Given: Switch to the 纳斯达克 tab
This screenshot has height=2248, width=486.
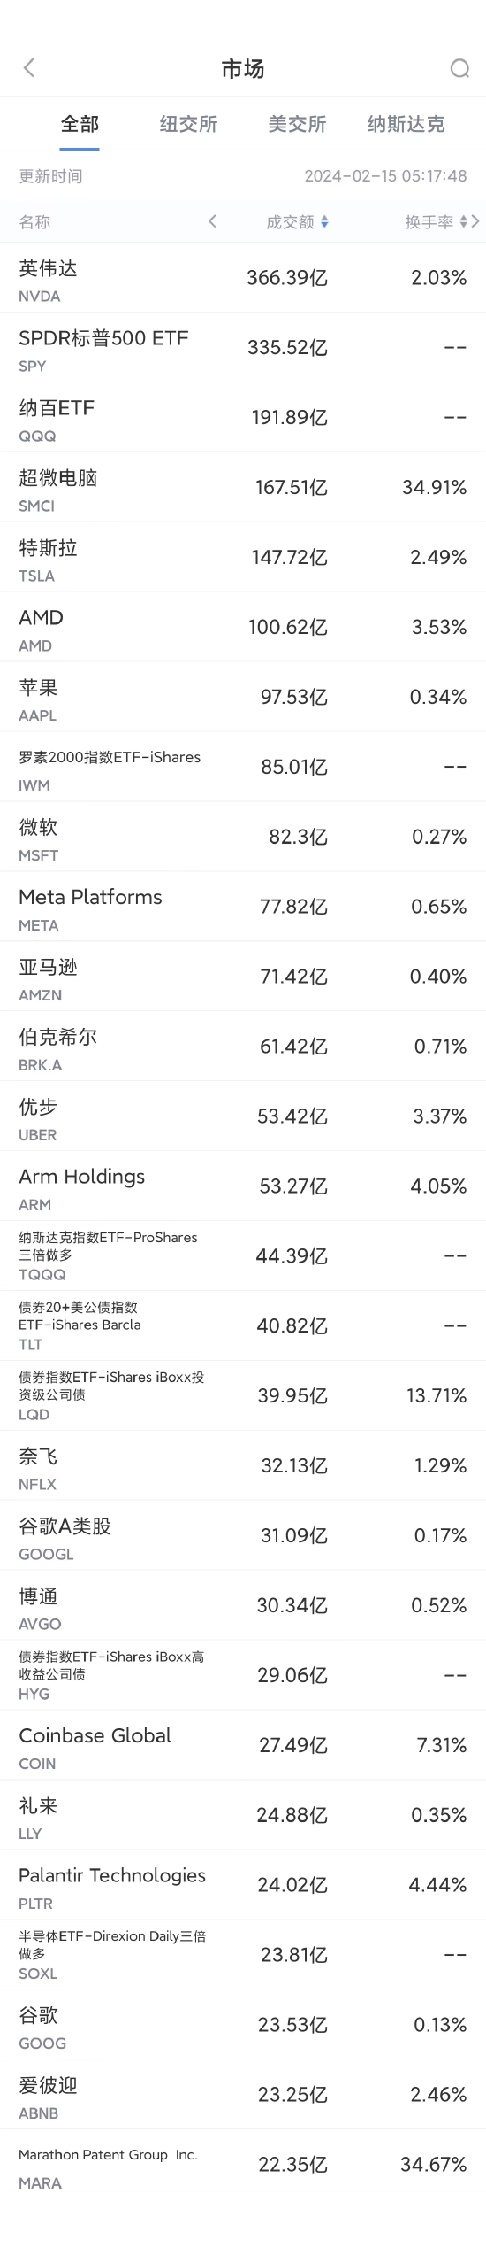Looking at the screenshot, I should tap(406, 124).
